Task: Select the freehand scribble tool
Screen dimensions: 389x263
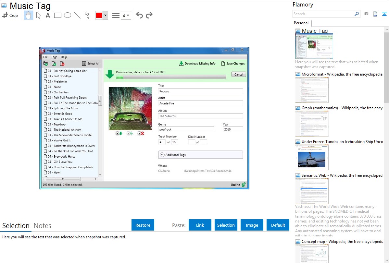Action: 87,15
